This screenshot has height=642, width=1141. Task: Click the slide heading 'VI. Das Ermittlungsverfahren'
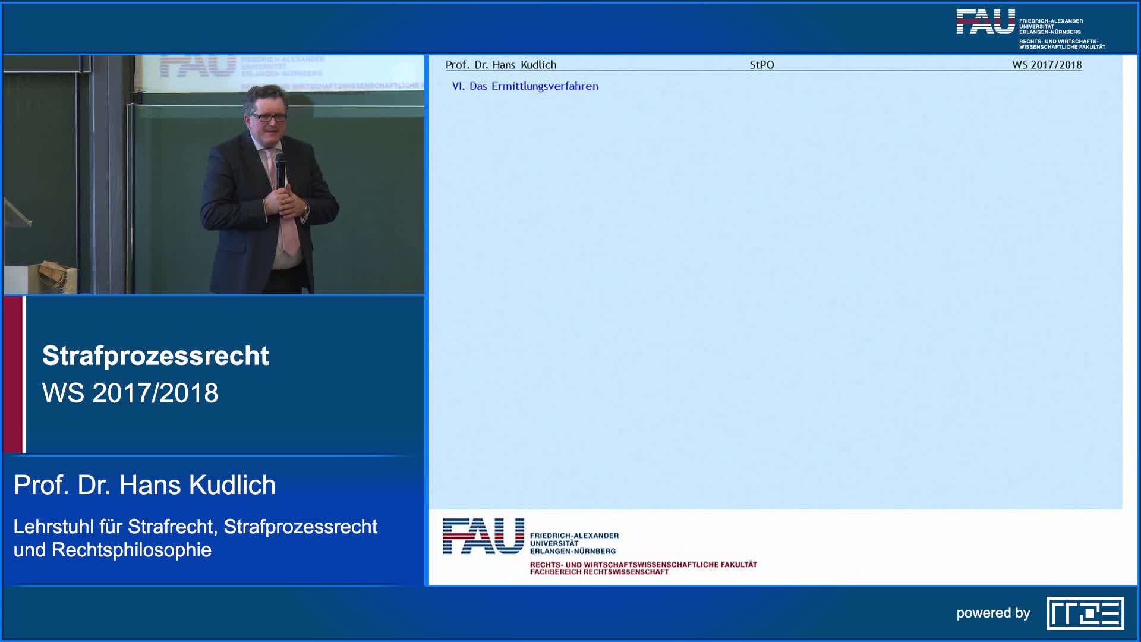pos(525,86)
